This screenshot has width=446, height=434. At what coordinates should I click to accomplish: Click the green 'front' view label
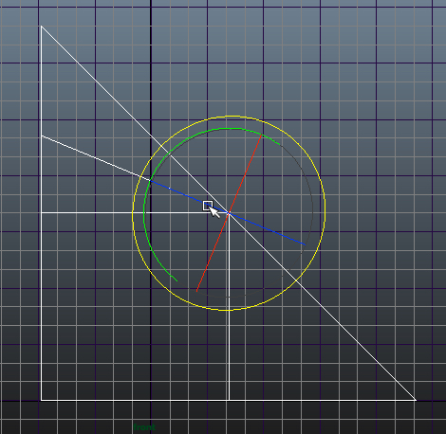tap(144, 427)
